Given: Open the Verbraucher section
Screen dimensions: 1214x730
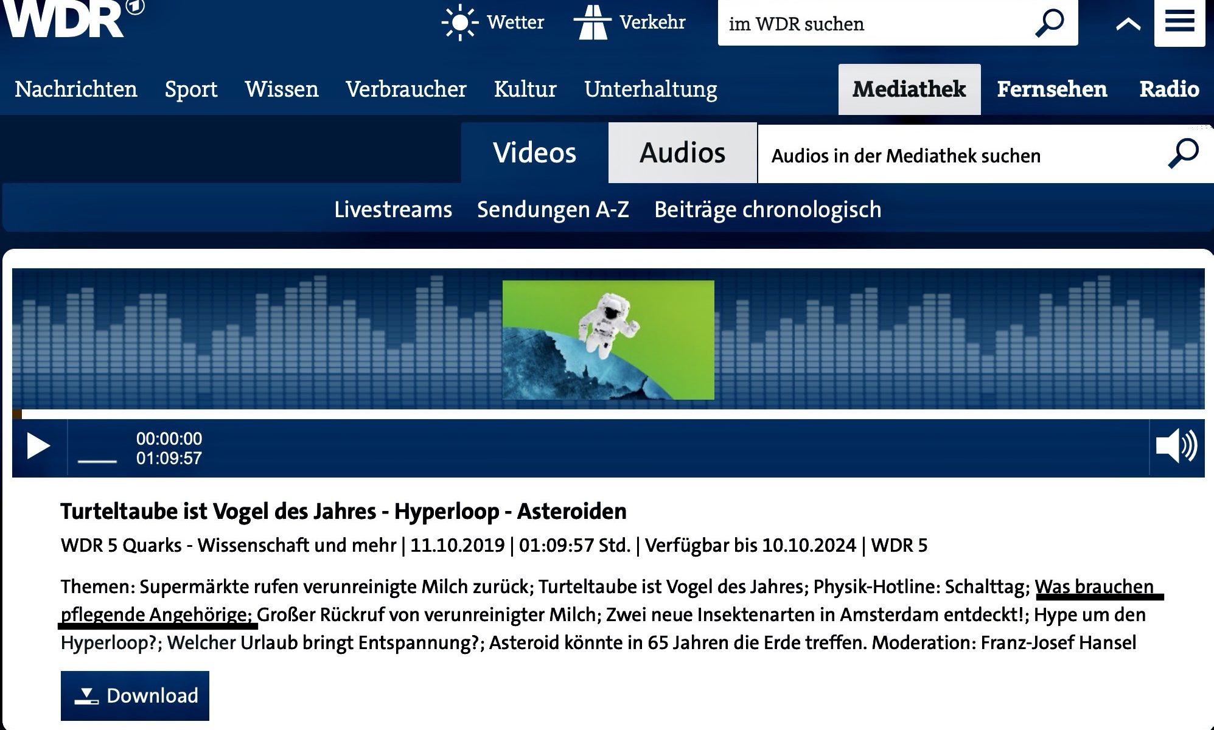Looking at the screenshot, I should tap(406, 89).
